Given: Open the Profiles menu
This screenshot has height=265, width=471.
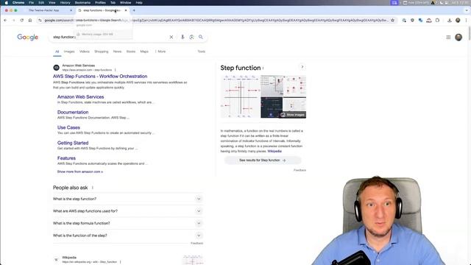Looking at the screenshot, I should pos(100,2).
